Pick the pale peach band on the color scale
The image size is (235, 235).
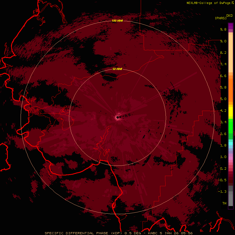pos(231,54)
